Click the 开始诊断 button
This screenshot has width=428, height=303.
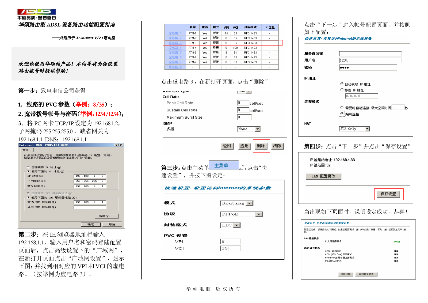(x=346, y=274)
